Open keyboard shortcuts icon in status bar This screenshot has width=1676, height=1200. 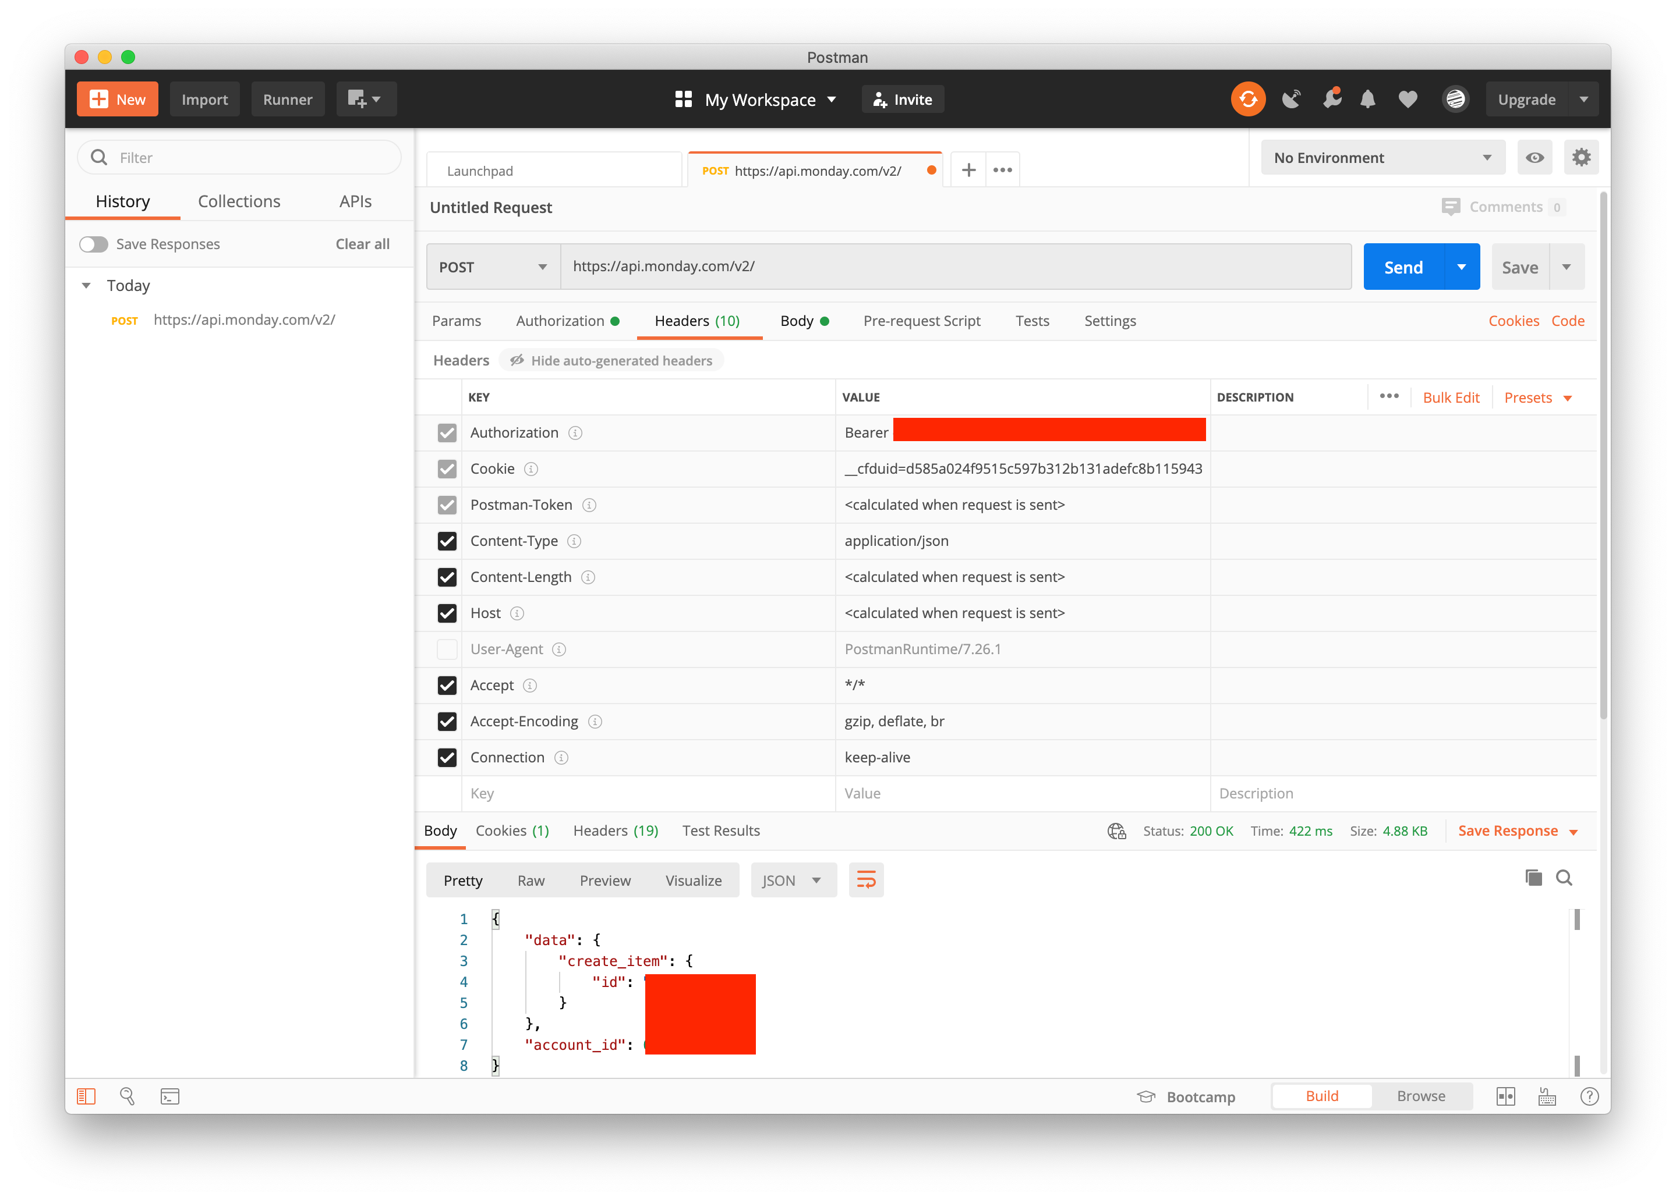tap(1547, 1098)
